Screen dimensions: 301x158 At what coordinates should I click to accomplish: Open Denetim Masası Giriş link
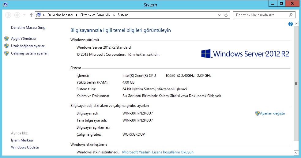28,28
